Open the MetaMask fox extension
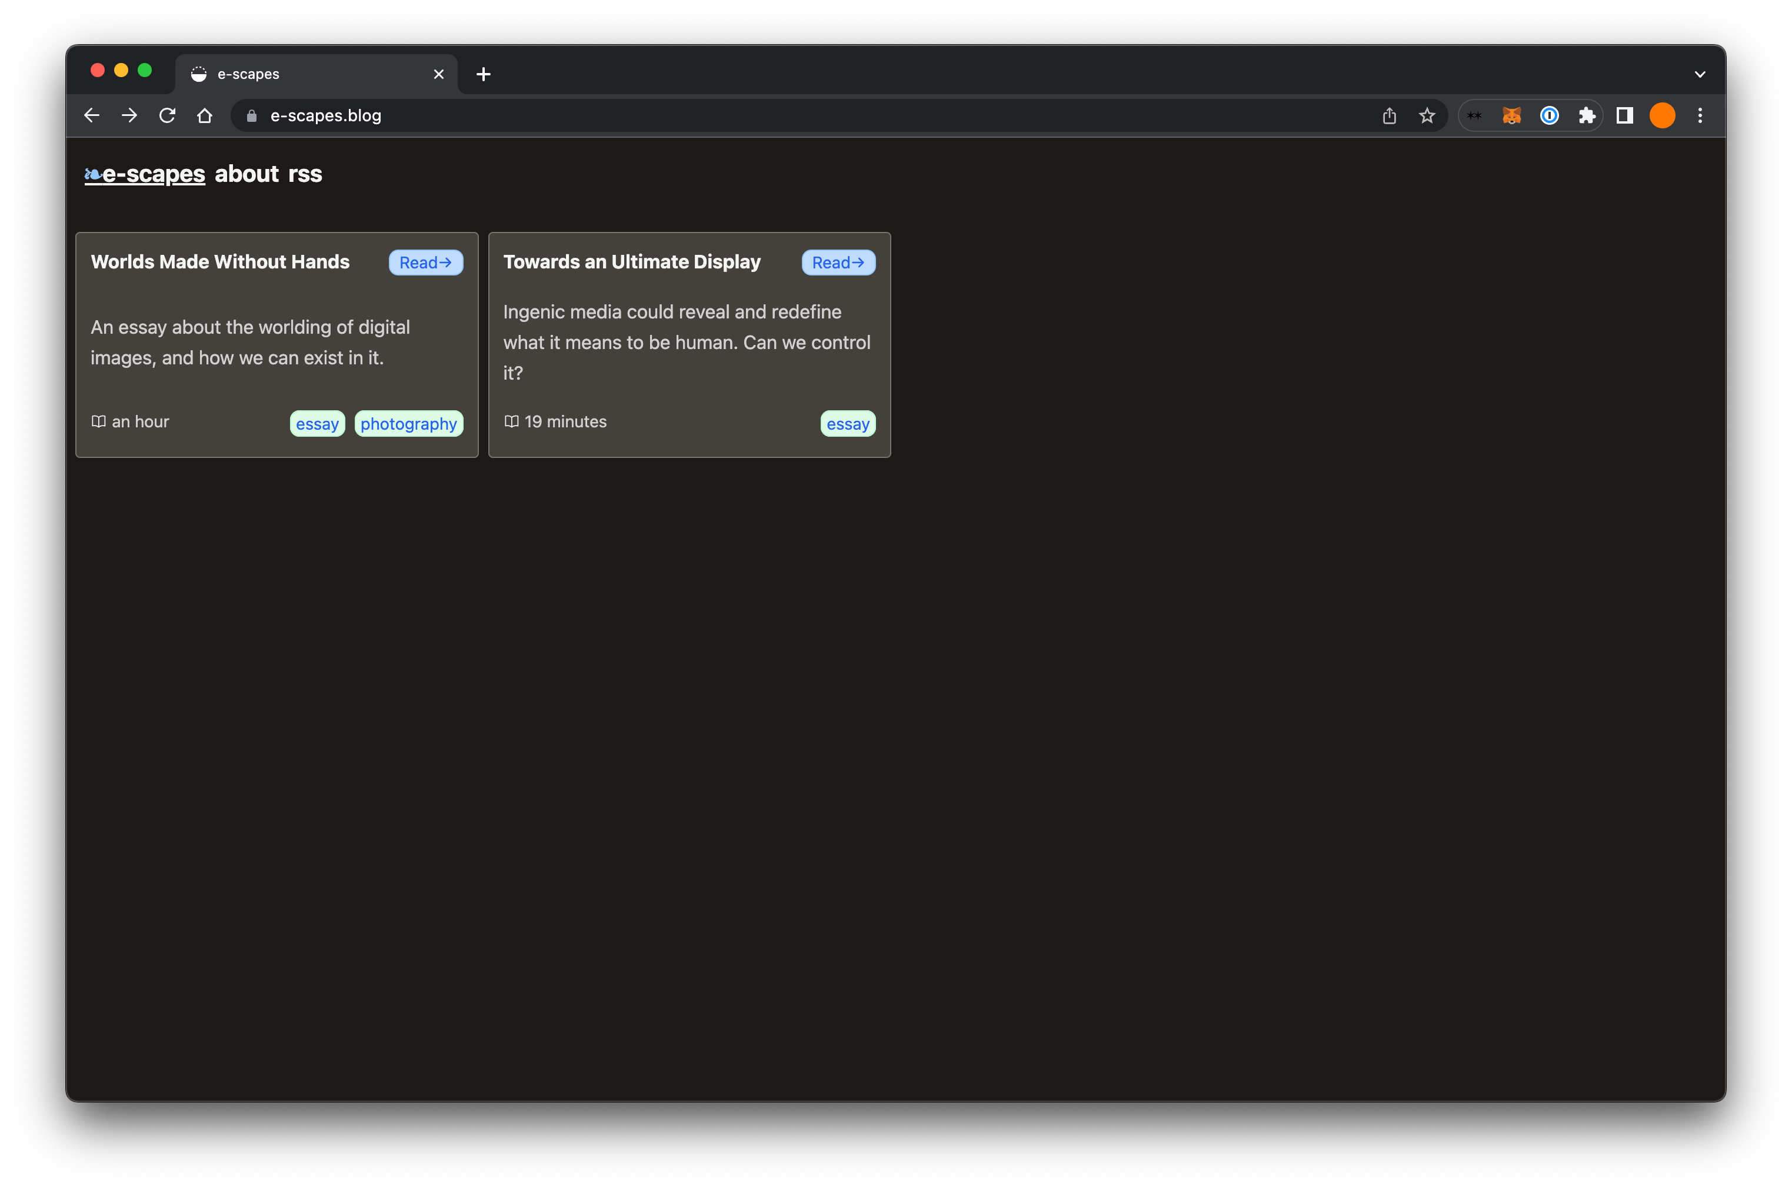1792x1189 pixels. (x=1511, y=115)
